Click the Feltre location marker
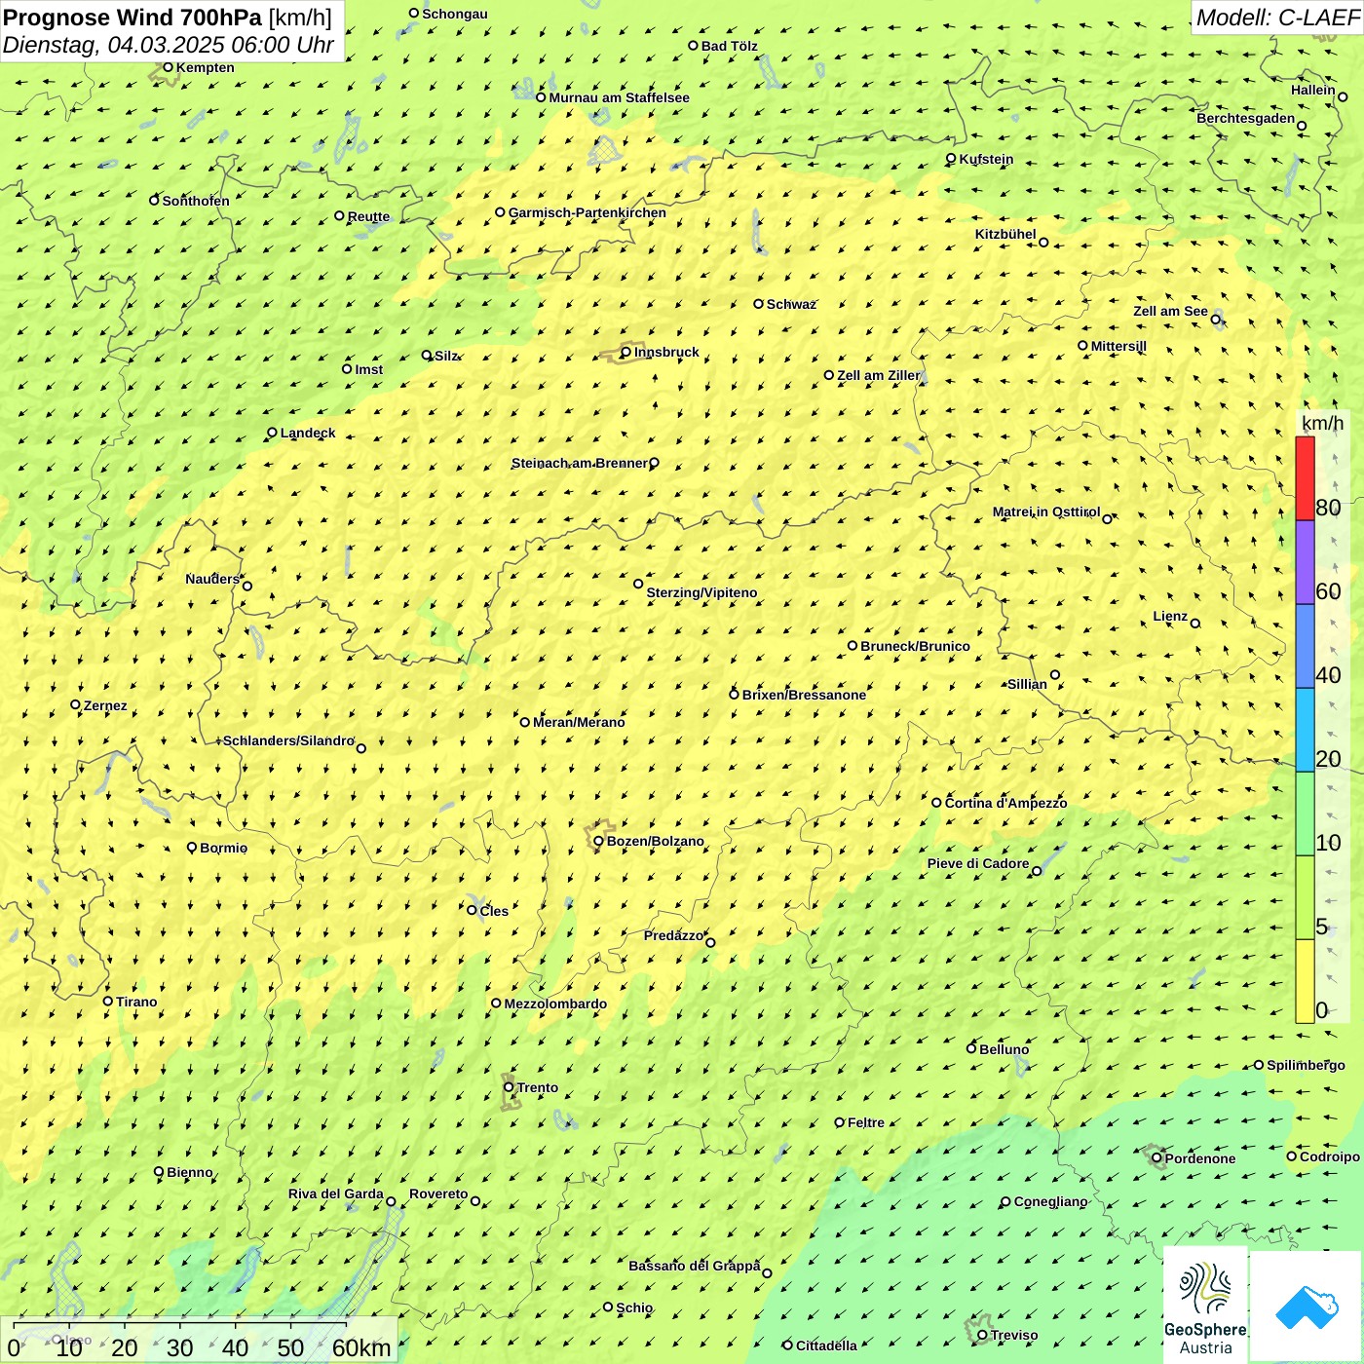1364x1364 pixels. click(x=839, y=1121)
